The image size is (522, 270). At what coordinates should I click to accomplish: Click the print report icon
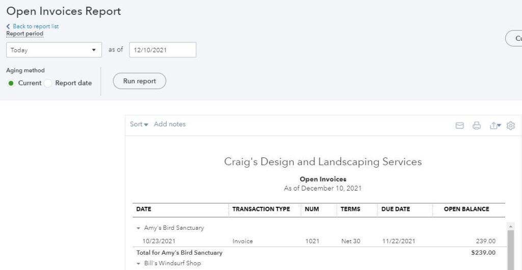[477, 125]
